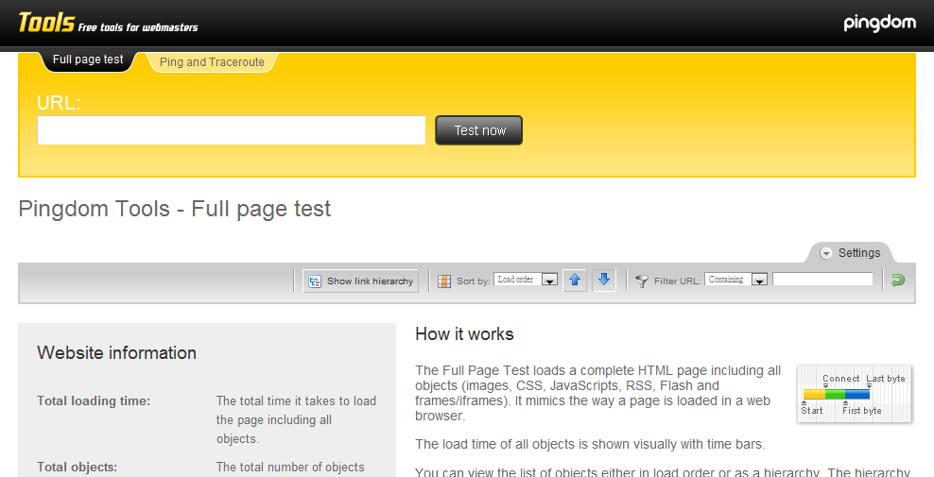This screenshot has height=477, width=934.
Task: Click the Sort by label
Action: click(x=474, y=281)
